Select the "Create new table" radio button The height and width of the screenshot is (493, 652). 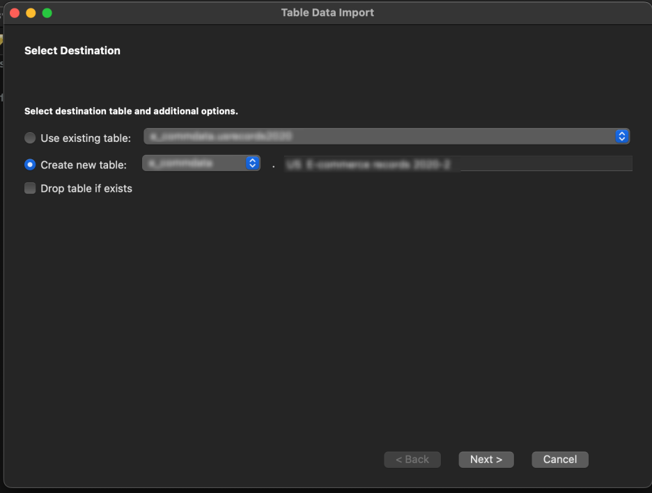pyautogui.click(x=29, y=163)
